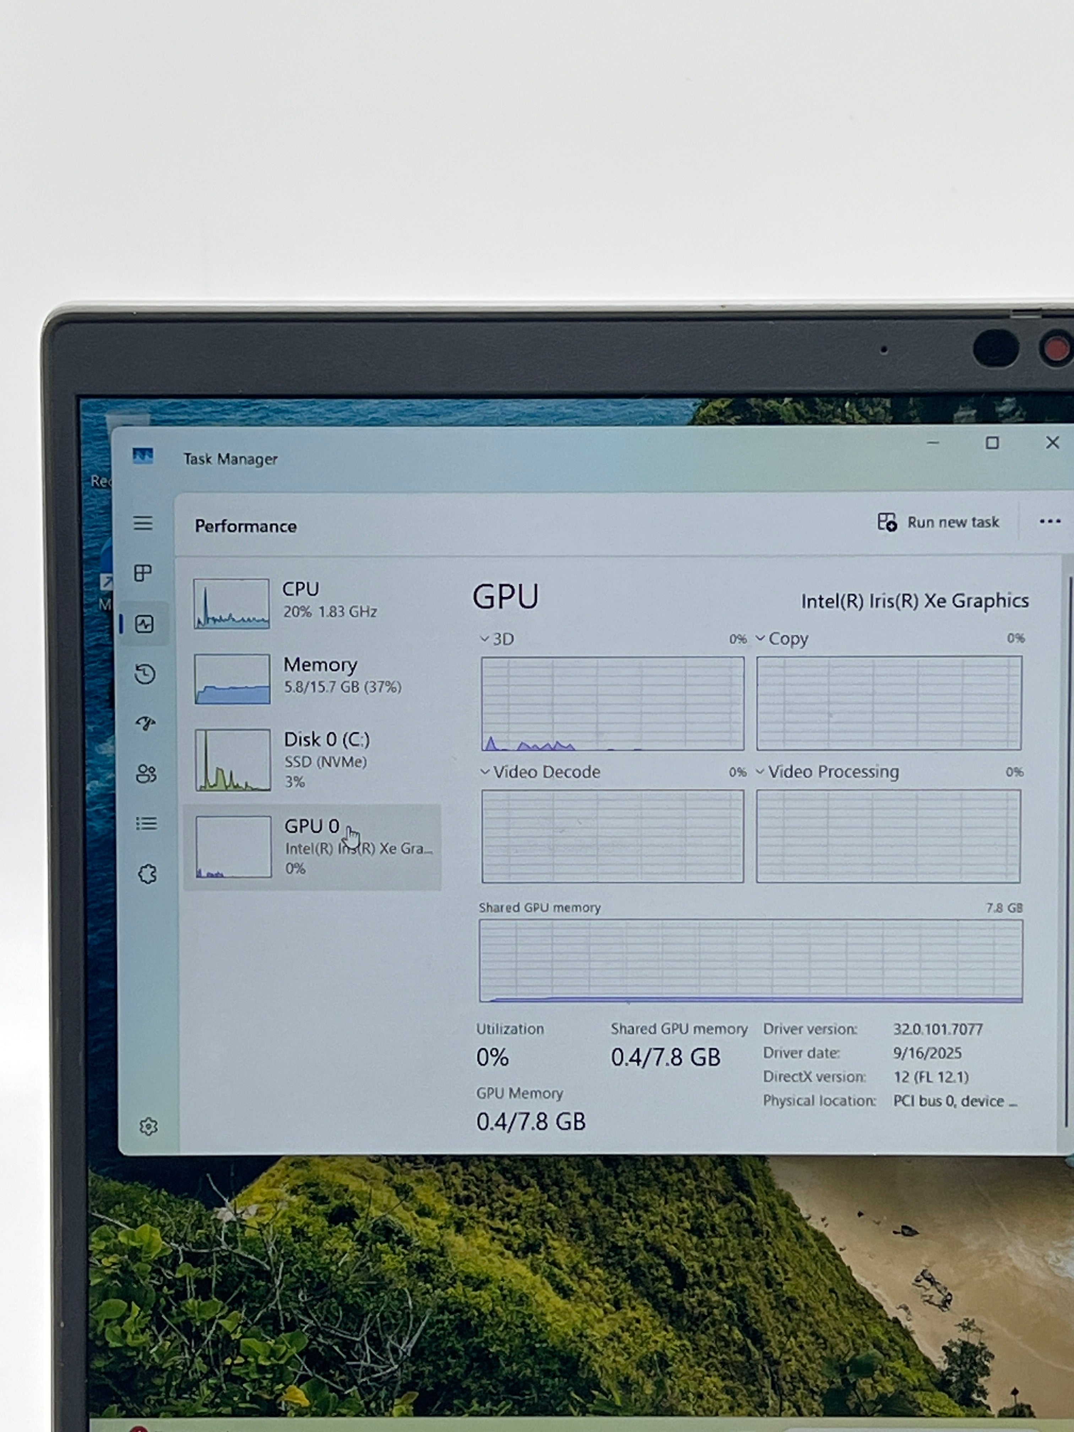Click the Task Manager app icon in title bar
This screenshot has width=1074, height=1432.
[x=143, y=456]
